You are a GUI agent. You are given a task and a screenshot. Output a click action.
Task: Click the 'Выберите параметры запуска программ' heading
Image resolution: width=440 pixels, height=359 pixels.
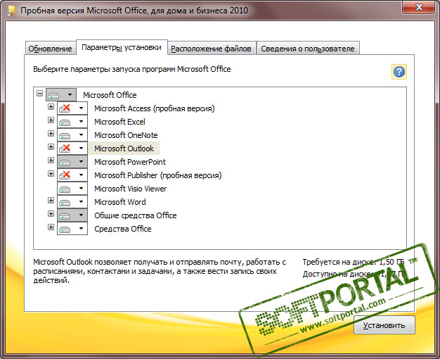(x=132, y=69)
